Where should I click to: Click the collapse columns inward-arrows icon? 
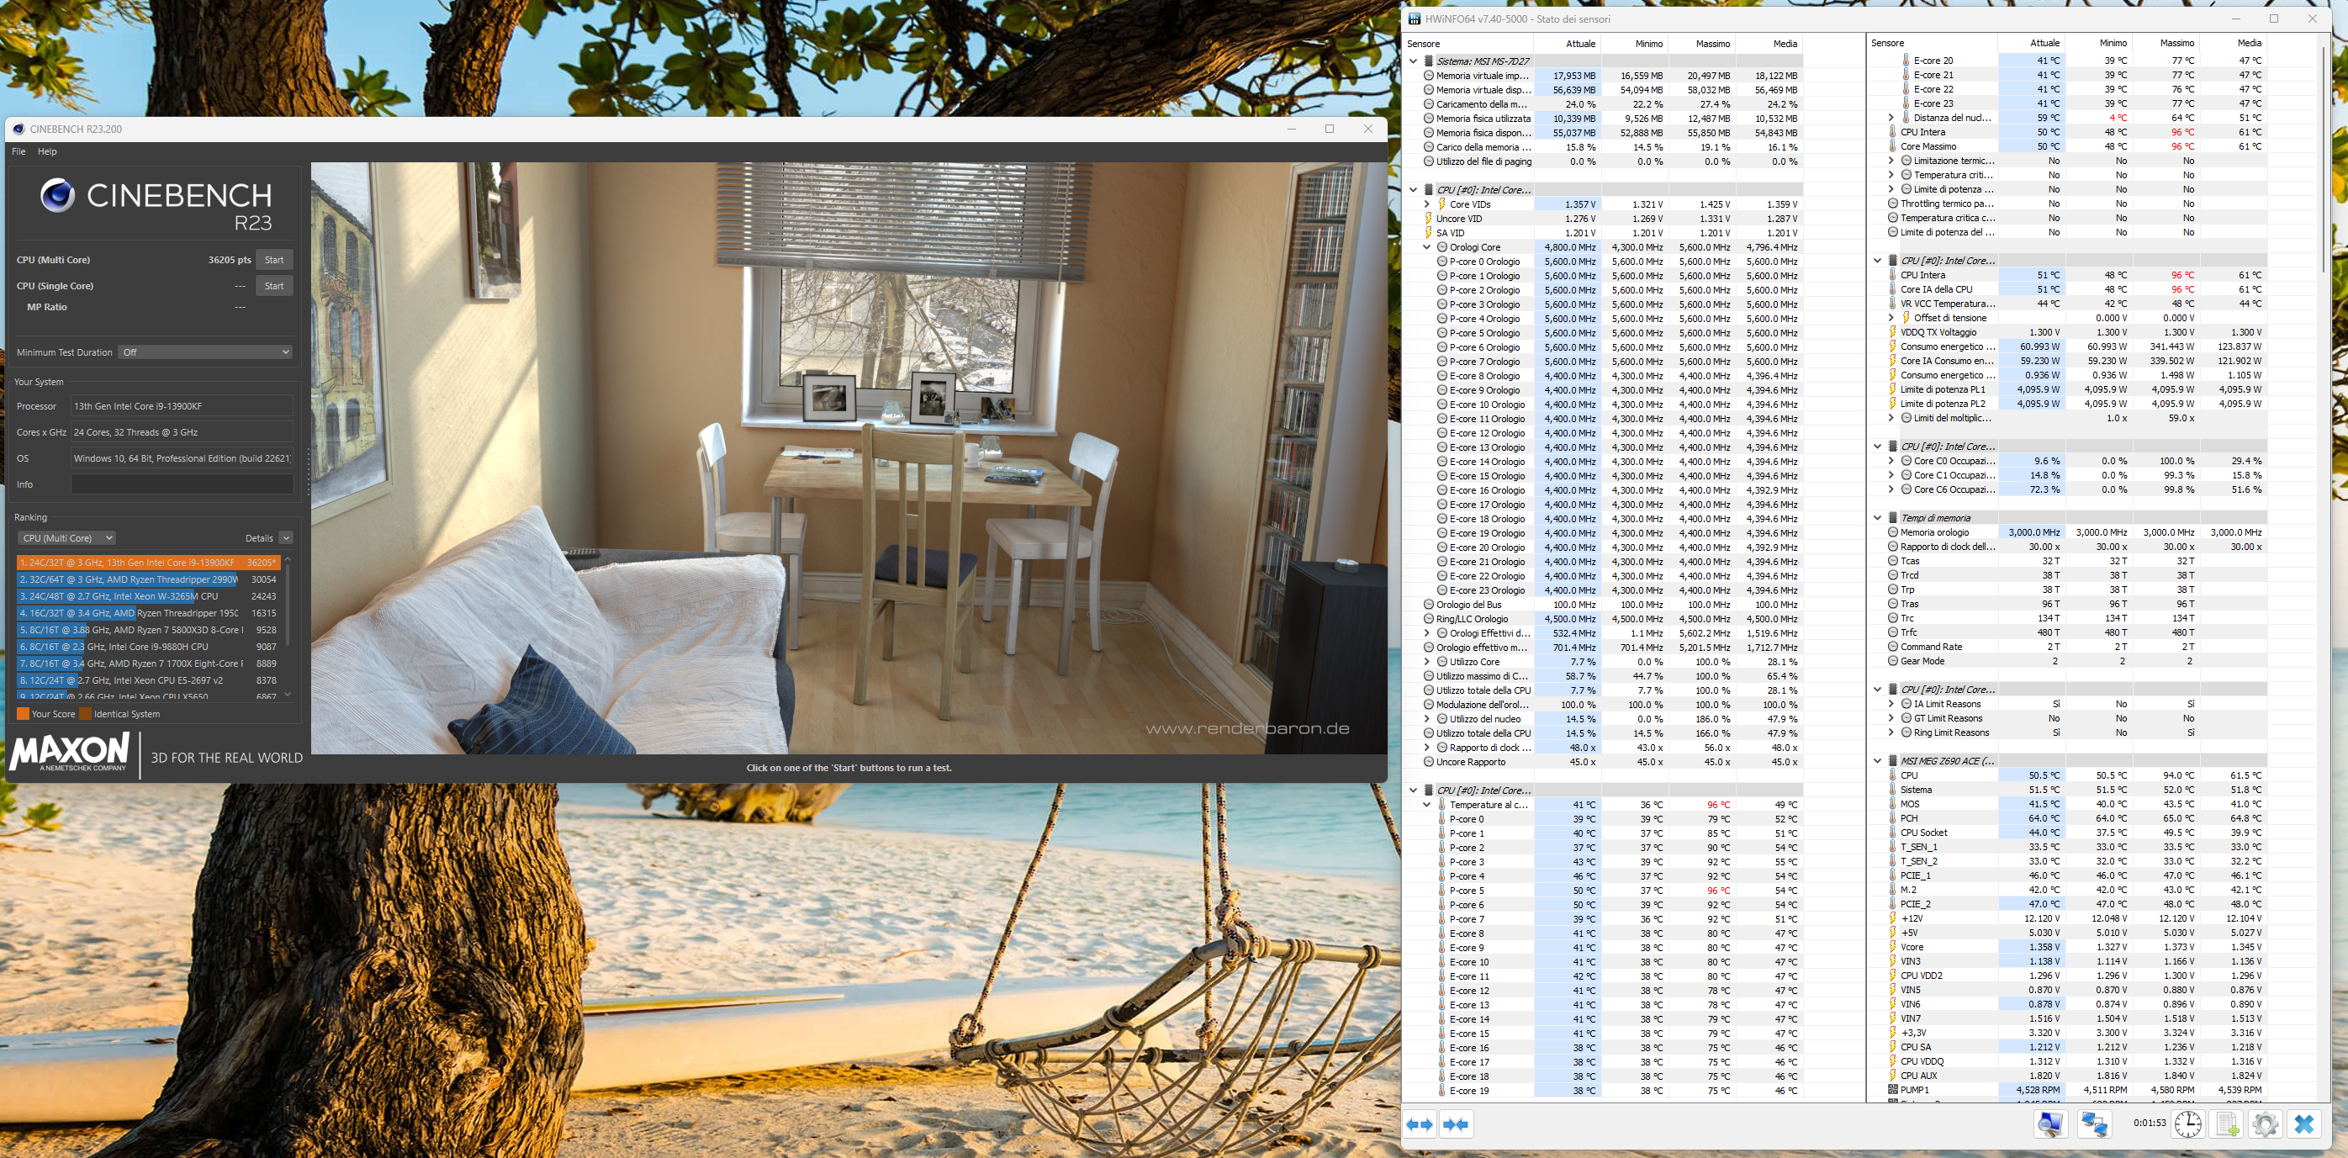pyautogui.click(x=1456, y=1124)
